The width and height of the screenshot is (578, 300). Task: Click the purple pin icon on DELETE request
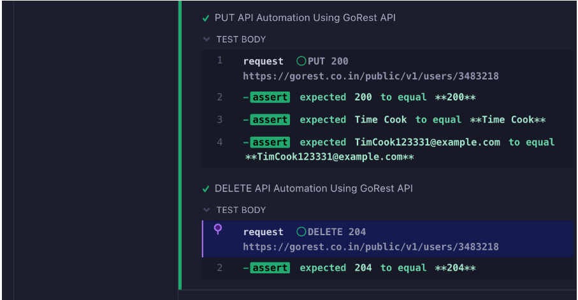click(218, 229)
